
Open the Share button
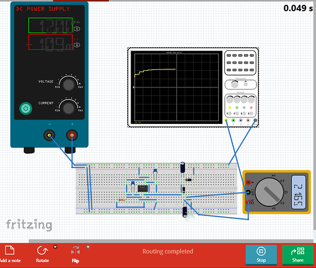(298, 255)
